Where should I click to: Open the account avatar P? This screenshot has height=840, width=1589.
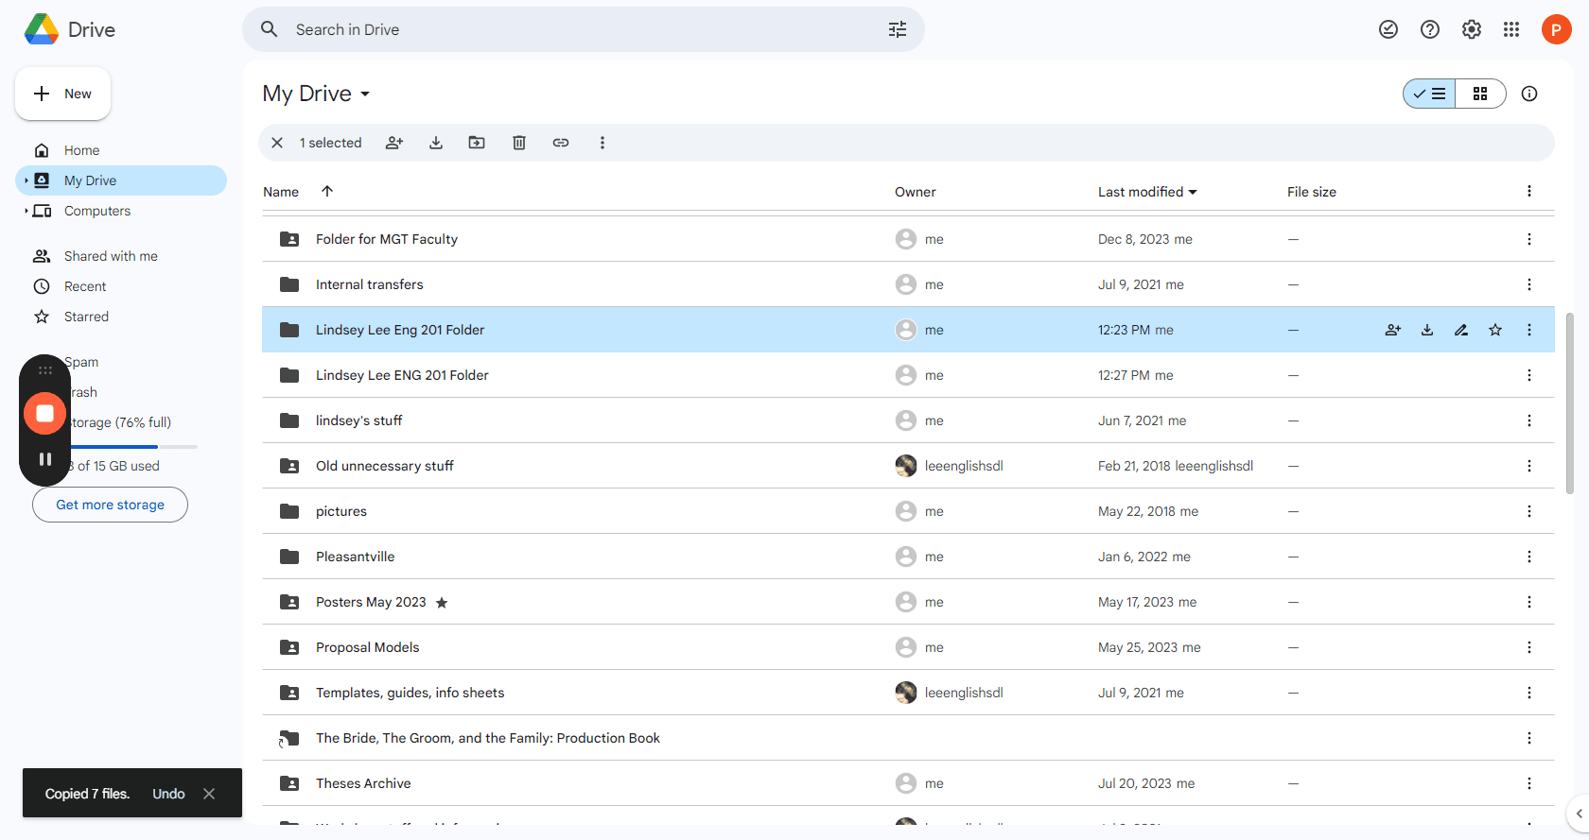click(x=1556, y=29)
